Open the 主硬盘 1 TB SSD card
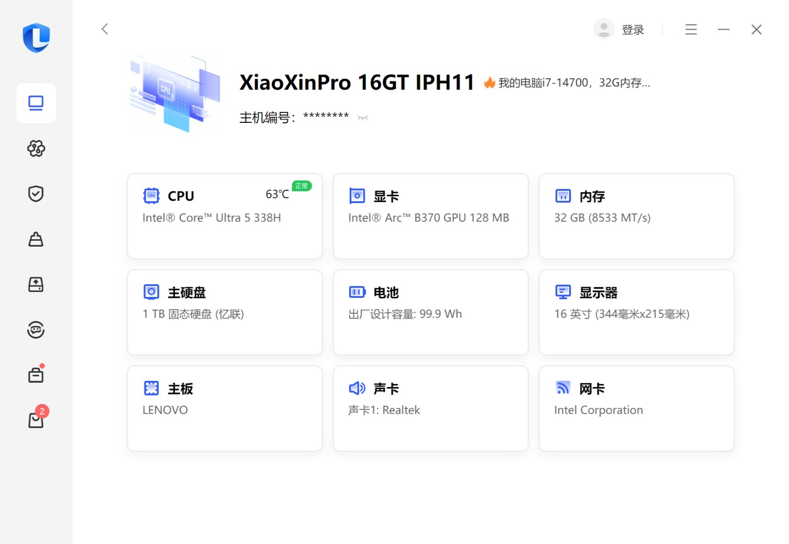The width and height of the screenshot is (789, 544). pyautogui.click(x=225, y=312)
